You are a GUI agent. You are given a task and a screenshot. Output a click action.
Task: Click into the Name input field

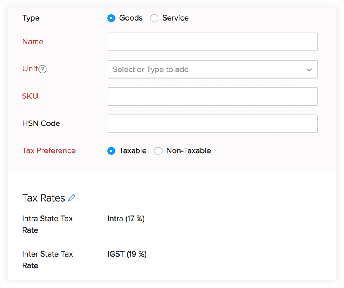[212, 42]
